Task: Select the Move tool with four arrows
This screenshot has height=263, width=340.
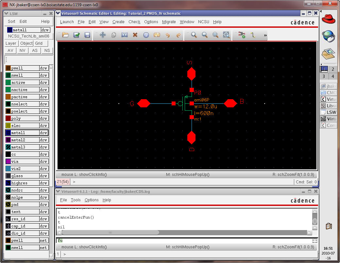Action: [x=103, y=35]
